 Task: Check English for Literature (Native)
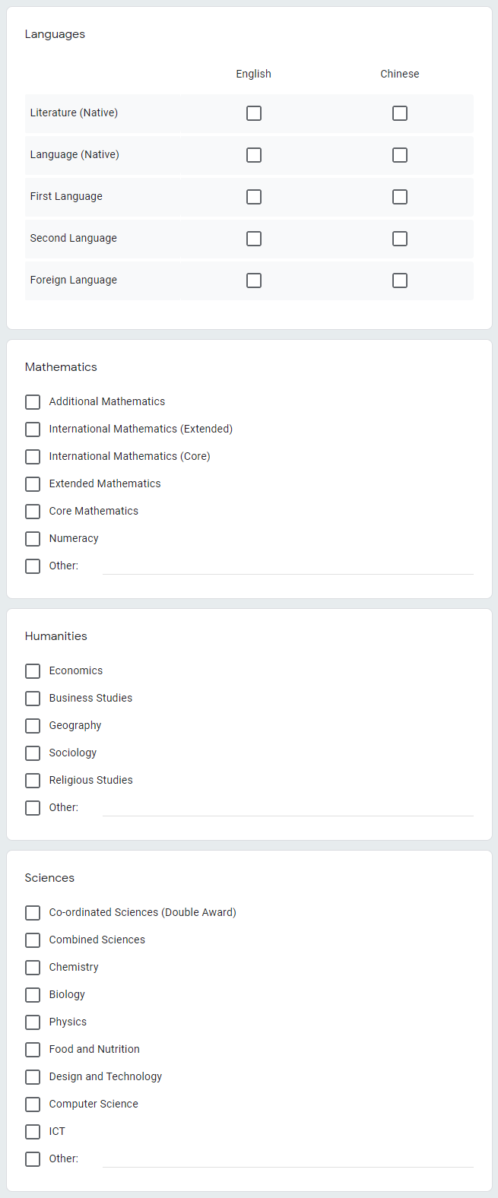pos(254,113)
